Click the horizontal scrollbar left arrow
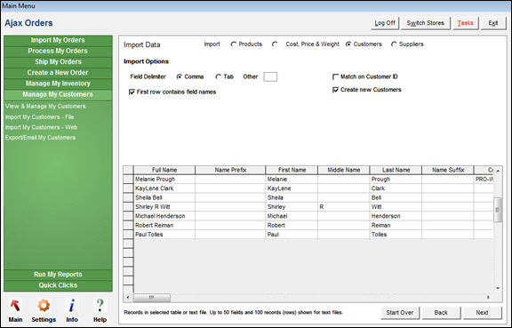Viewport: 512px width, 328px height. click(128, 297)
